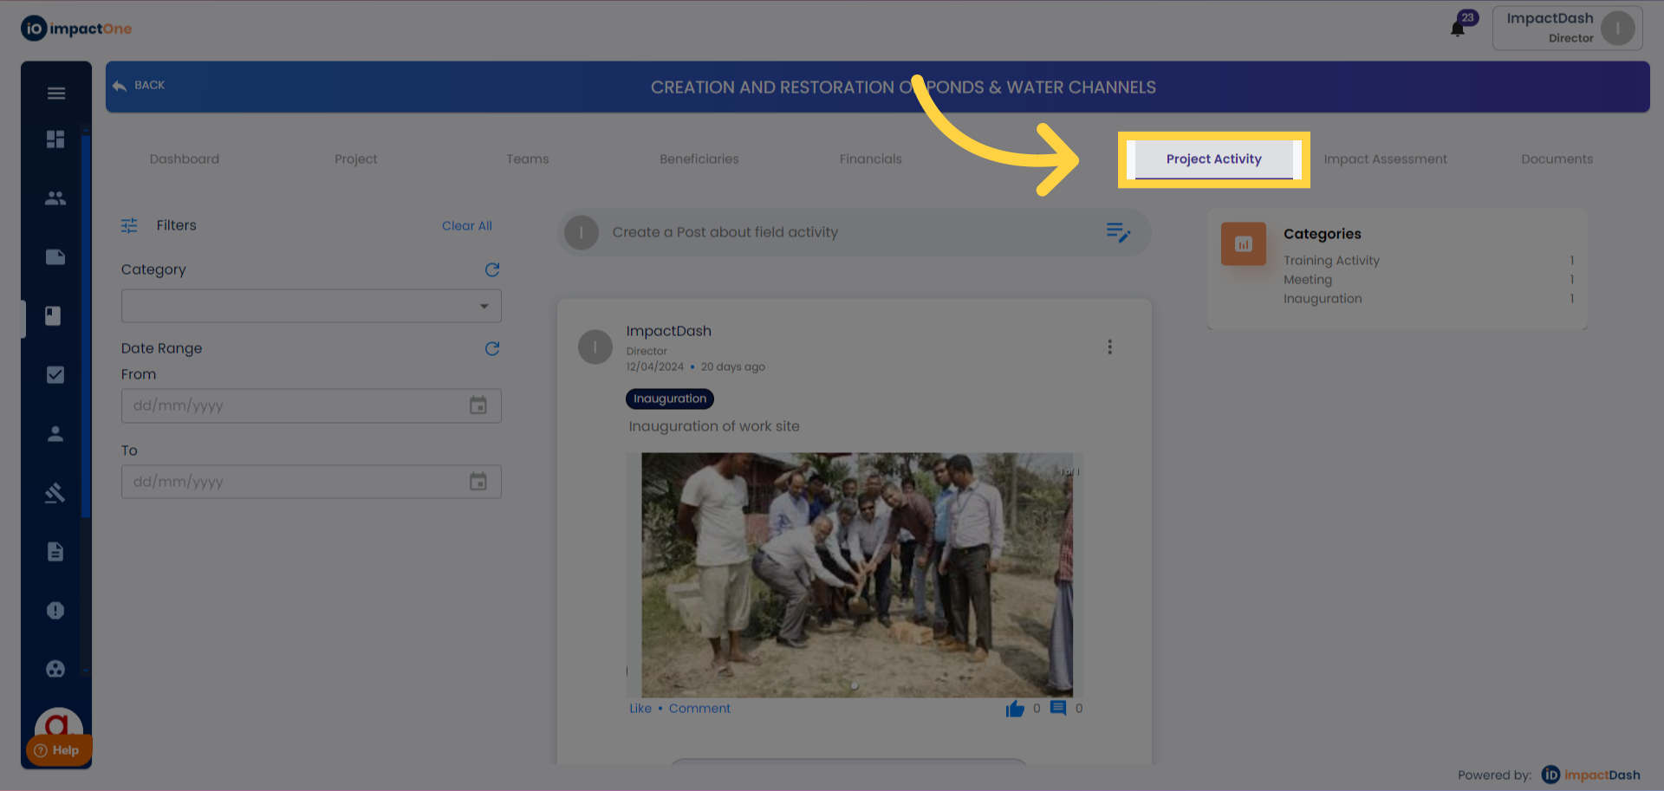The width and height of the screenshot is (1664, 791).
Task: Select the folder icon in the sidebar
Action: (55, 257)
